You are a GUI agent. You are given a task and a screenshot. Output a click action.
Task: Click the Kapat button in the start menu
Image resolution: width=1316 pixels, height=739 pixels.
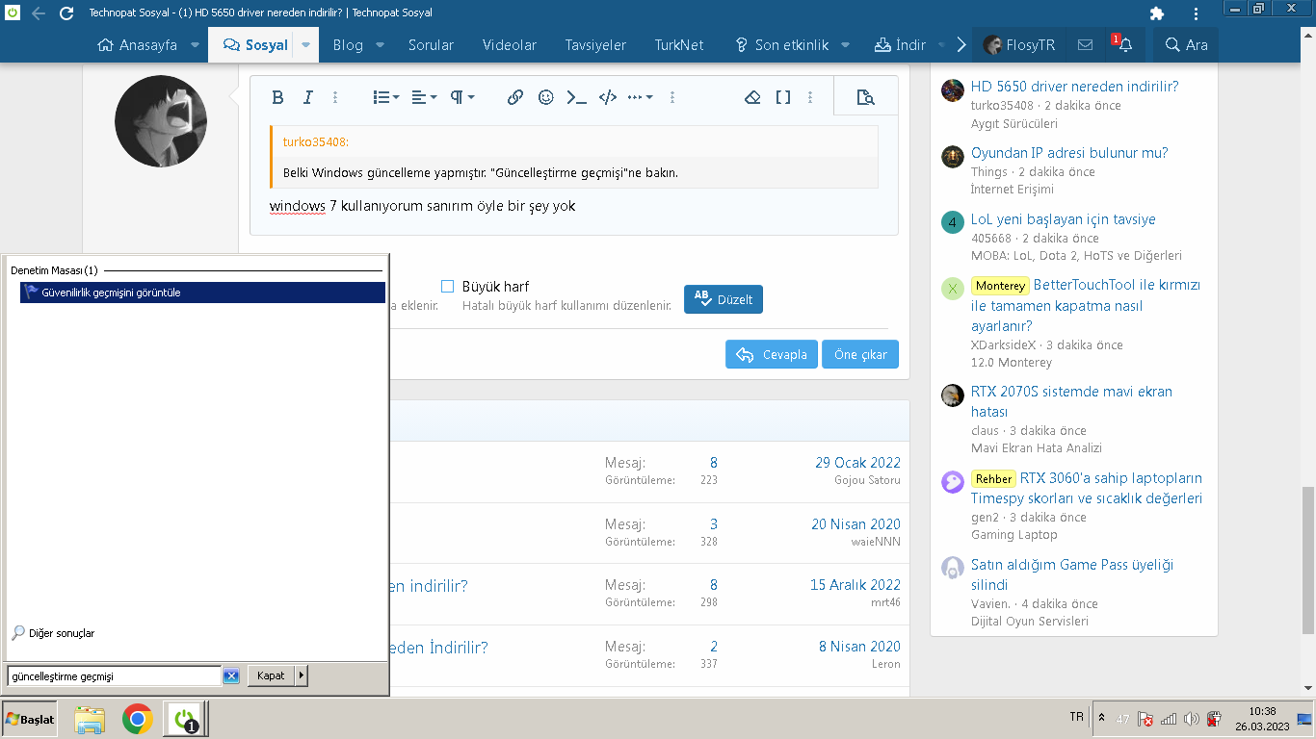click(271, 675)
